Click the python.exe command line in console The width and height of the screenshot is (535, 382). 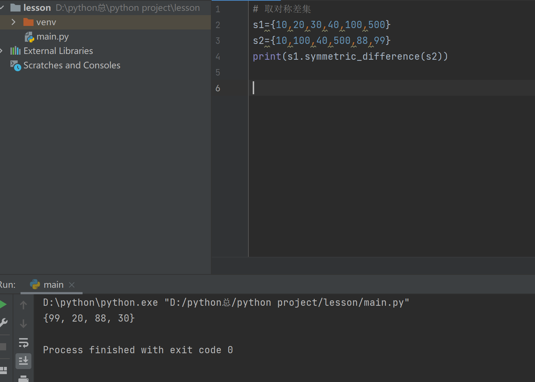pos(226,303)
